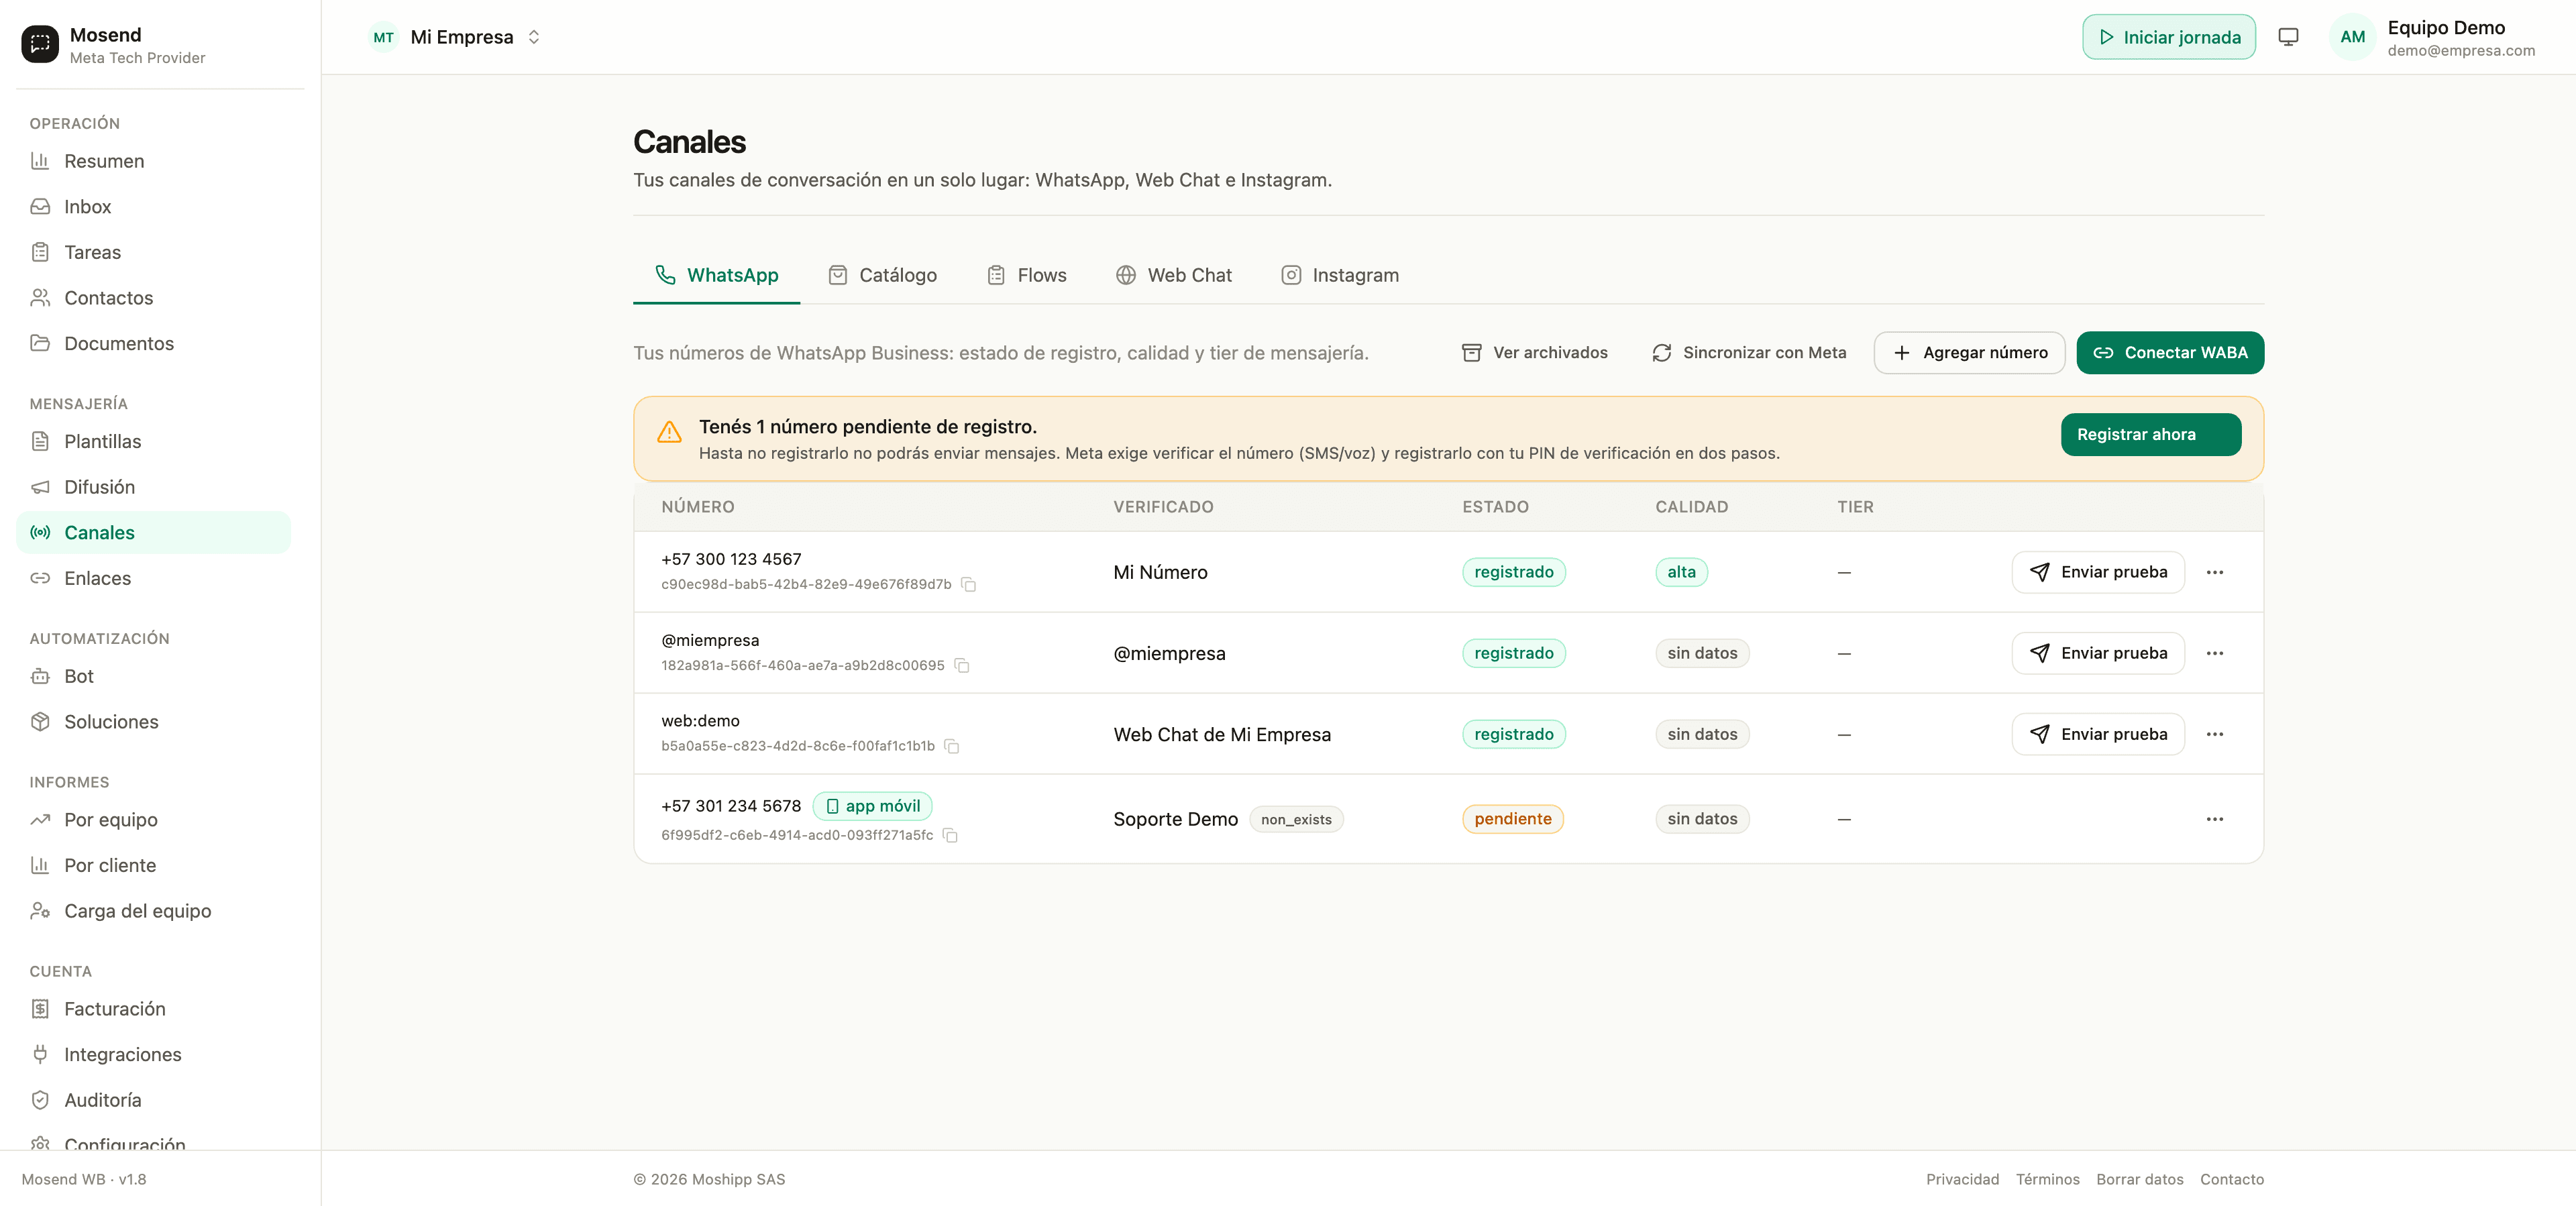The height and width of the screenshot is (1206, 2576).
Task: Send test for web:demo row
Action: [x=2098, y=734]
